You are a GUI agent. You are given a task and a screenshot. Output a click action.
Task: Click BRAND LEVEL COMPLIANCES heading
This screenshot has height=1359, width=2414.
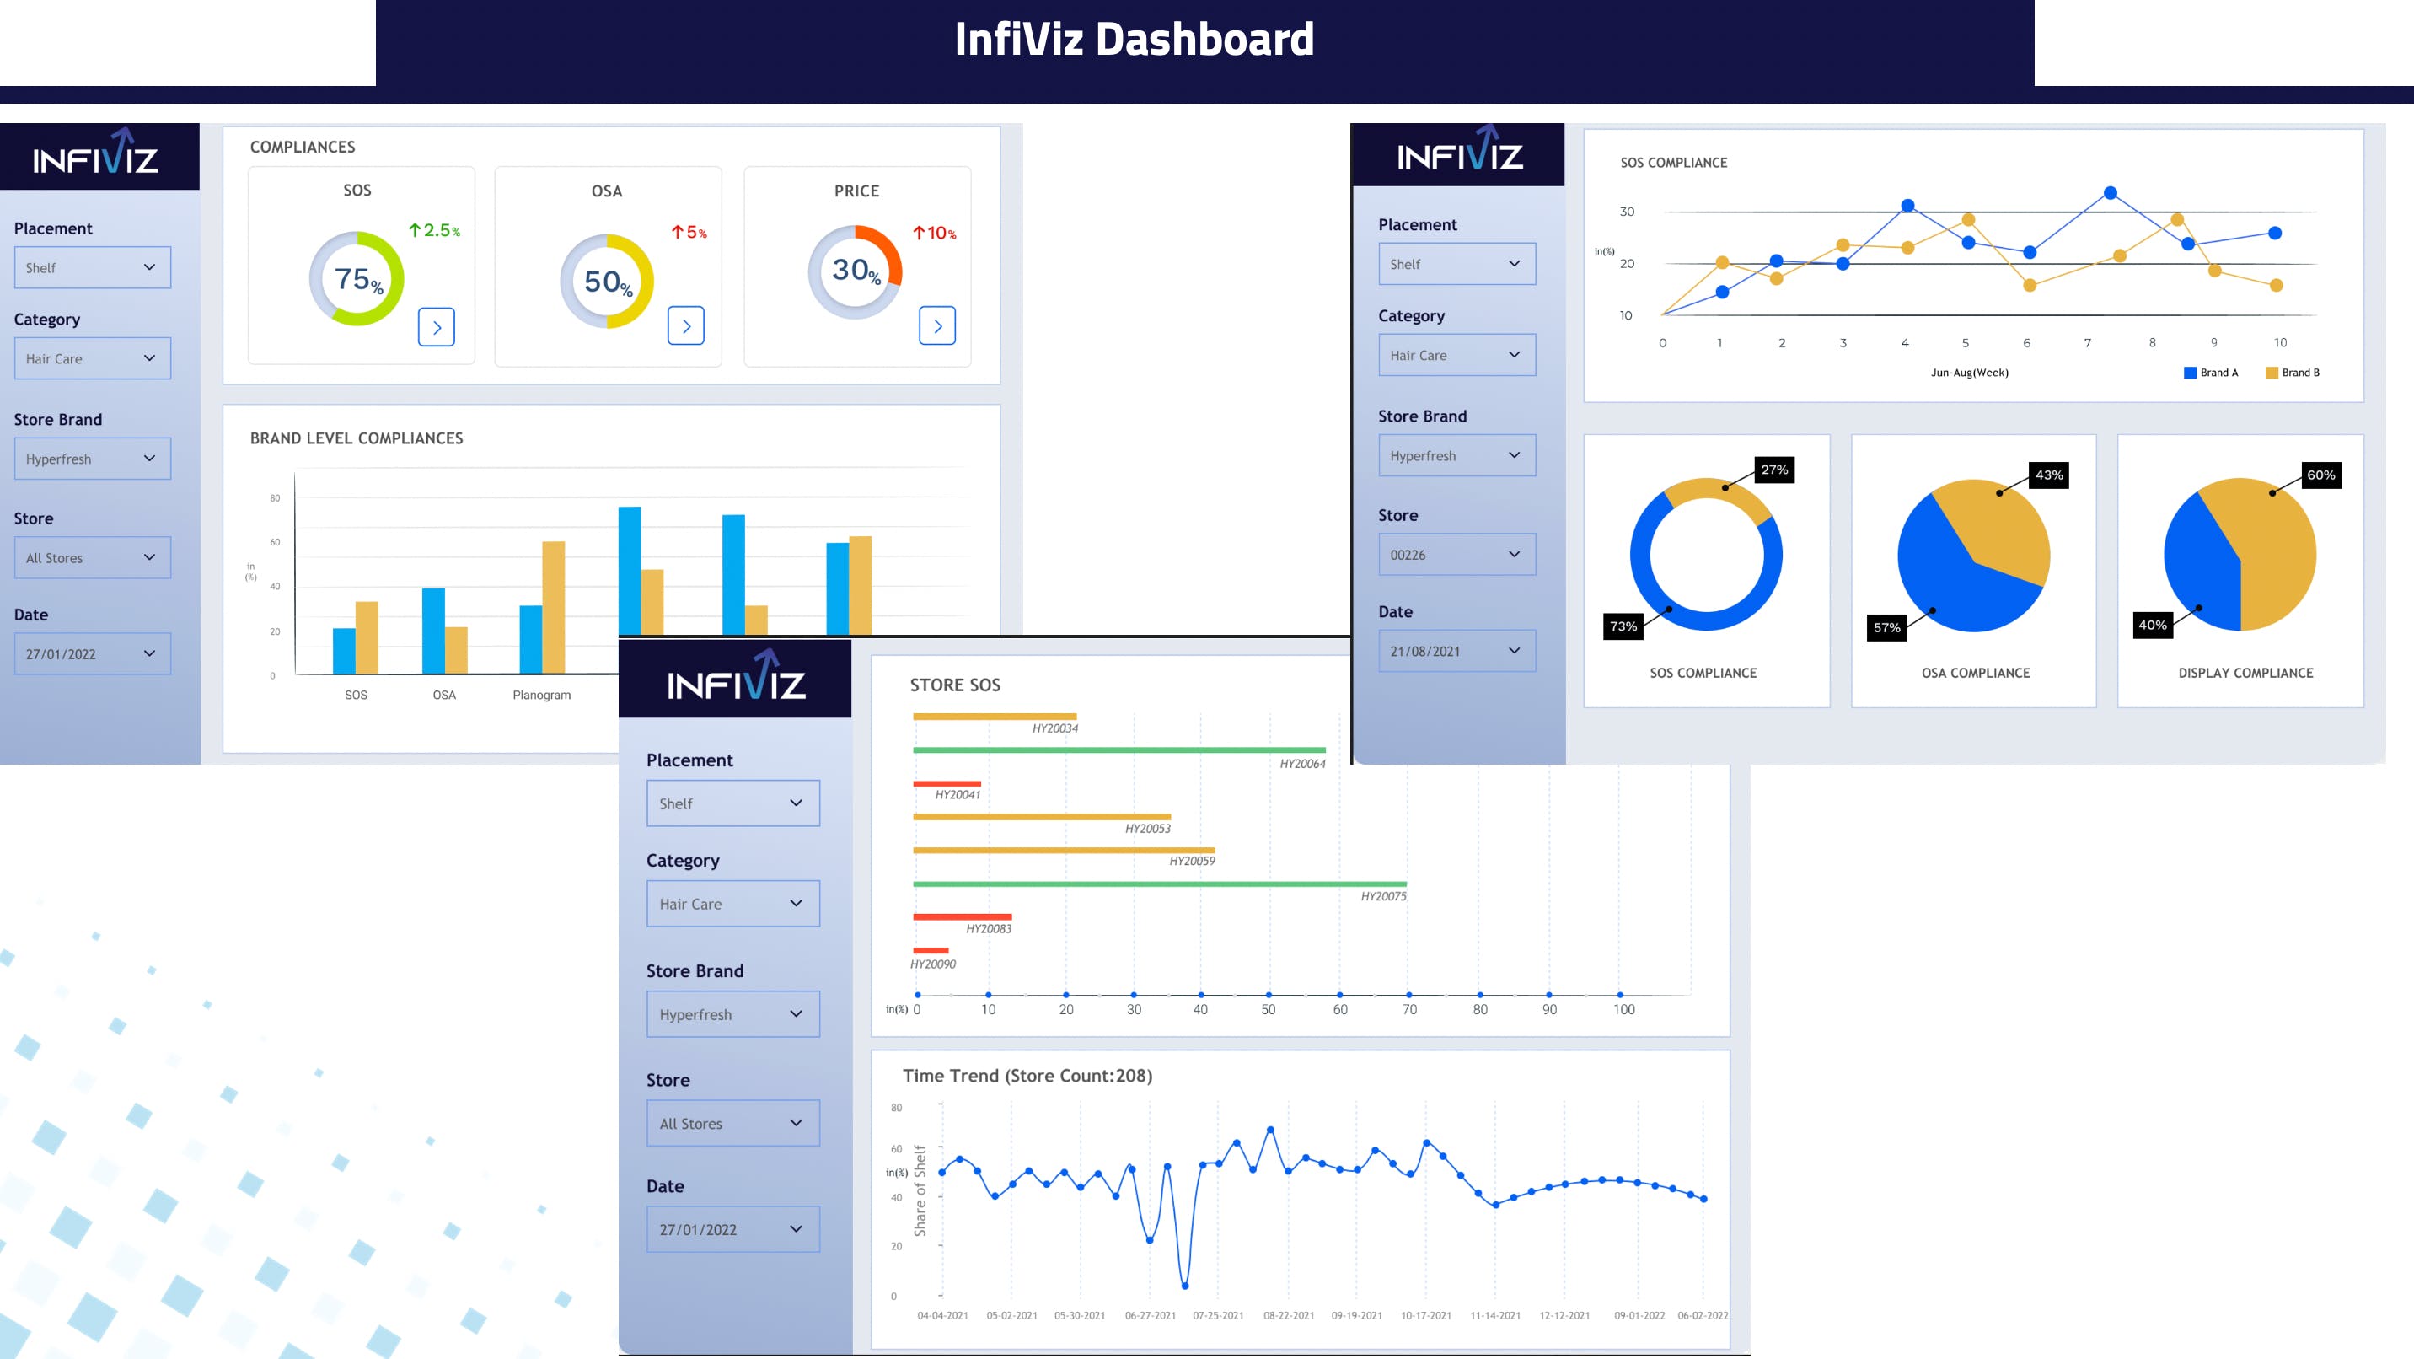pos(356,438)
